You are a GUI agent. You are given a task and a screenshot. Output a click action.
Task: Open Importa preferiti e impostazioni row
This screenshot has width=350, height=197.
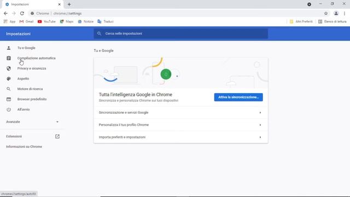click(181, 137)
